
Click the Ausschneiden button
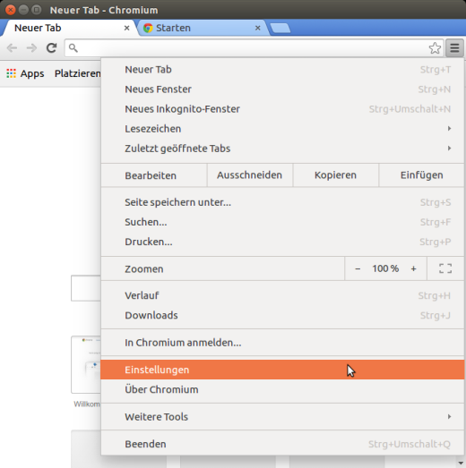click(250, 175)
